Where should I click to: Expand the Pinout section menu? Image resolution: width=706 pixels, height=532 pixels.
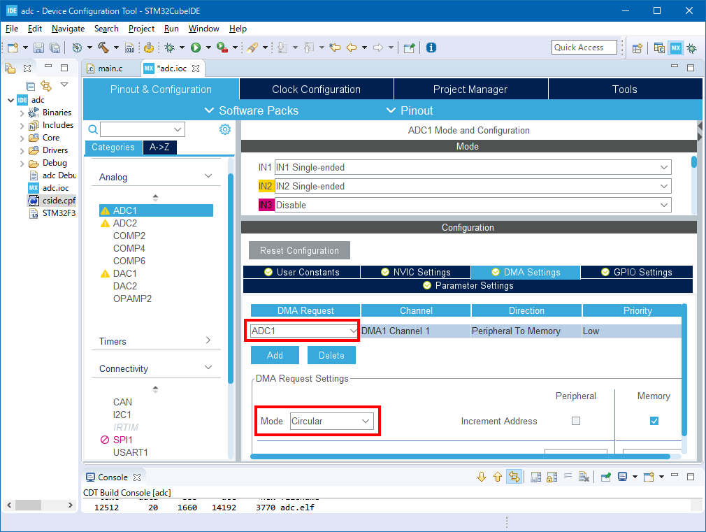[x=410, y=110]
